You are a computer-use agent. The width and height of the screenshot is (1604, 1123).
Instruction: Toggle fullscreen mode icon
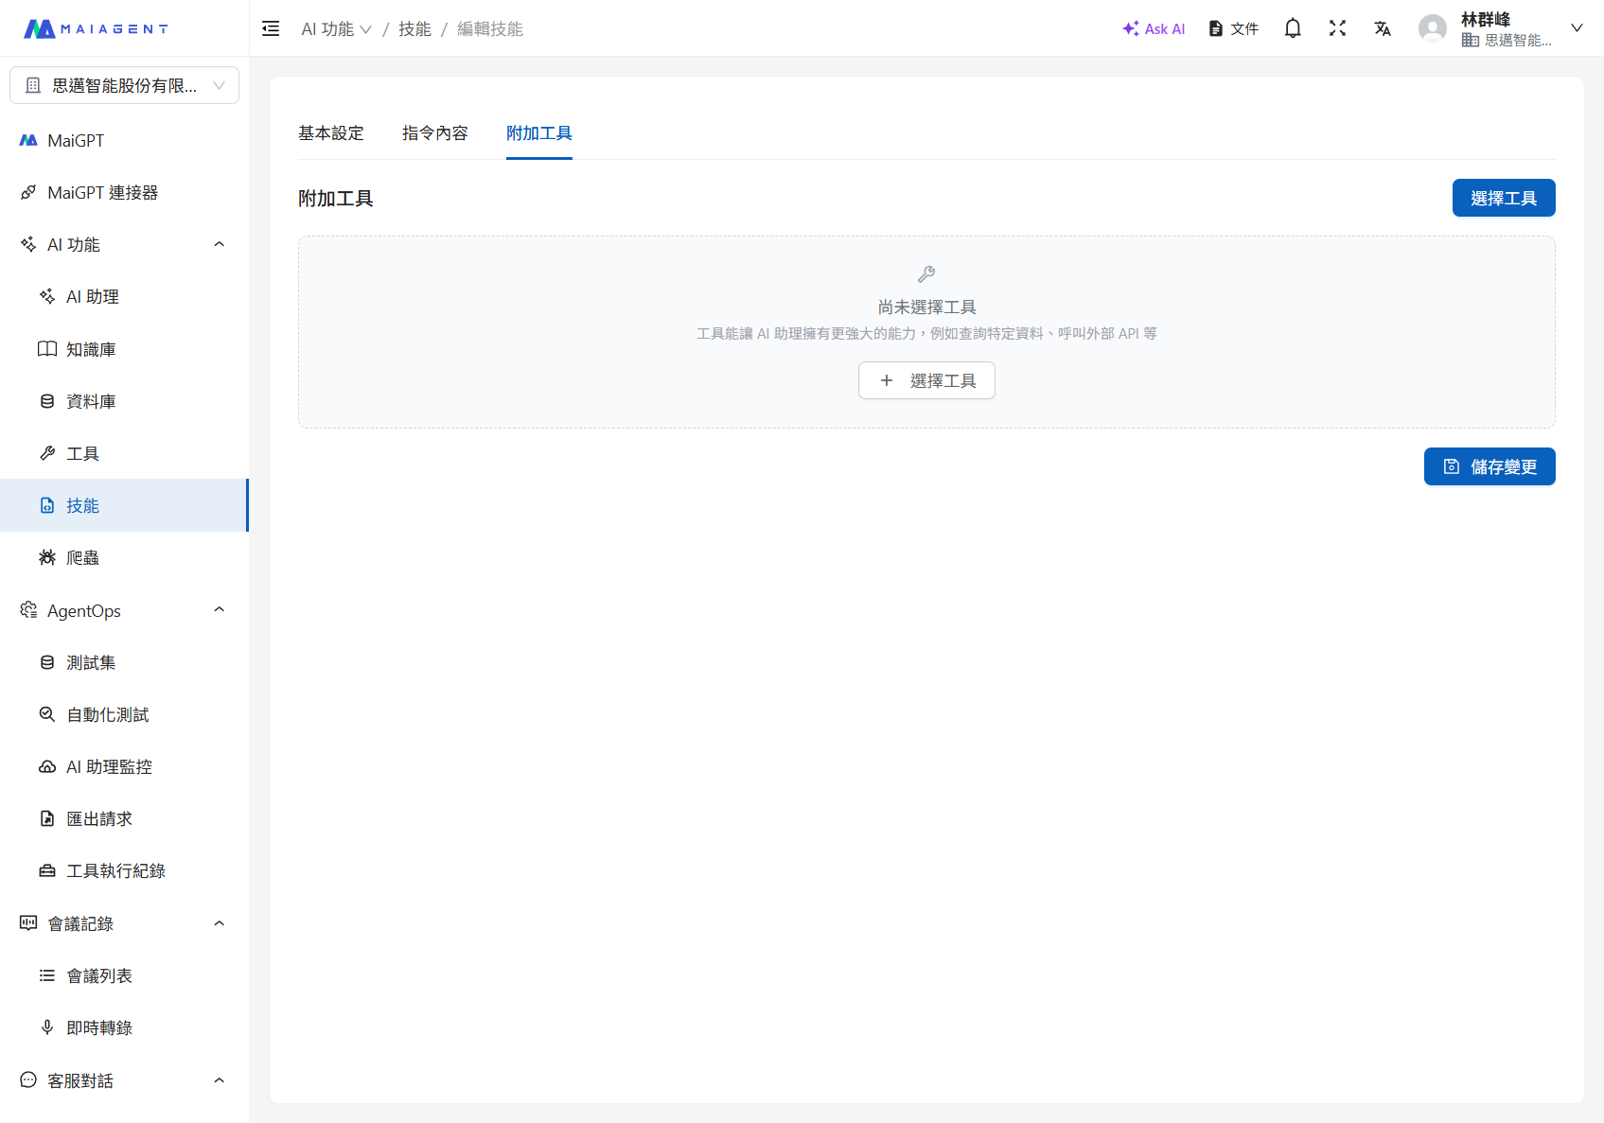(x=1337, y=28)
